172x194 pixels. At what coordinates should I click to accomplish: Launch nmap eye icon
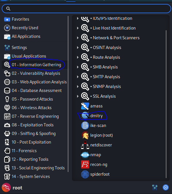tap(85, 155)
